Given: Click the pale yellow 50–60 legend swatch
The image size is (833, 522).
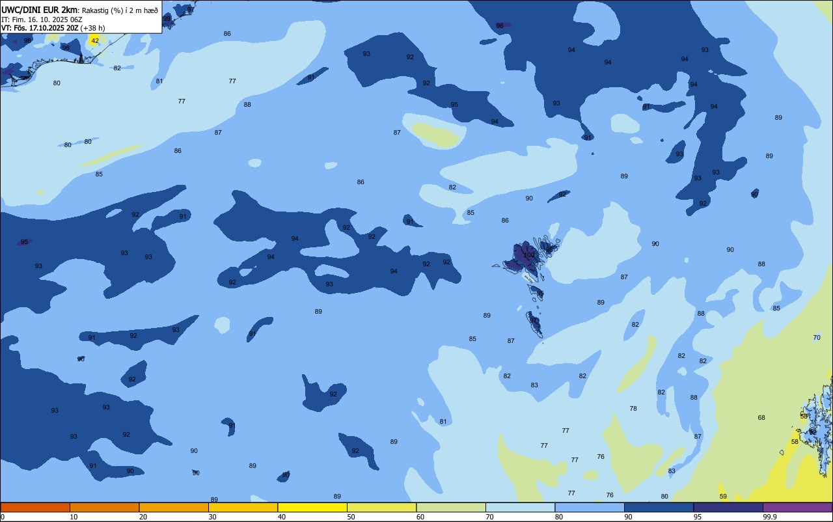Looking at the screenshot, I should (x=381, y=507).
